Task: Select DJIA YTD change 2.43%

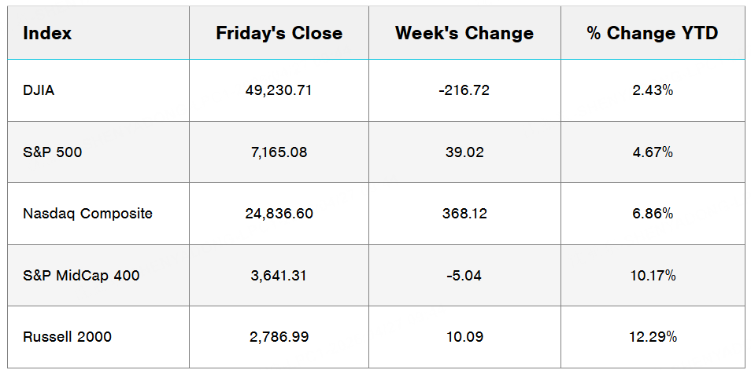Action: tap(652, 90)
